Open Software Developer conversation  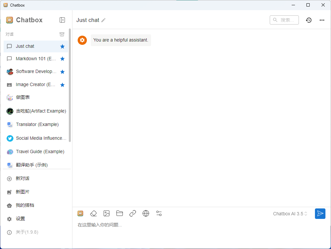(x=36, y=72)
